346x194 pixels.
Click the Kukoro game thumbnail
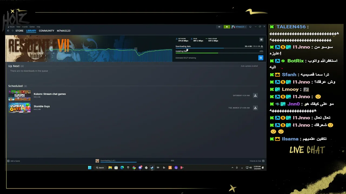(x=19, y=95)
